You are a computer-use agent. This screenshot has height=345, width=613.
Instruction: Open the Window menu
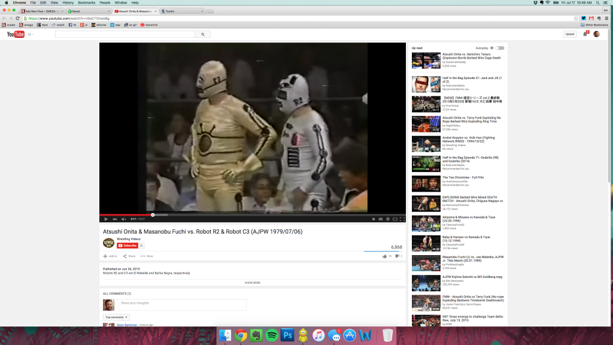121,3
